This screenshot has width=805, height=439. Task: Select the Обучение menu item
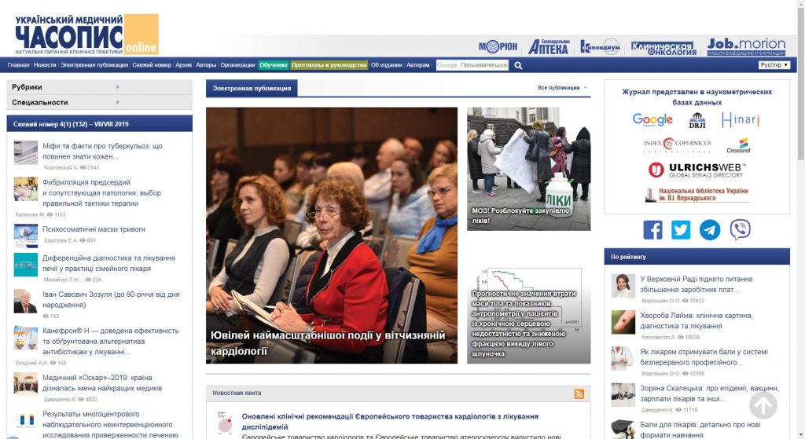coord(274,65)
